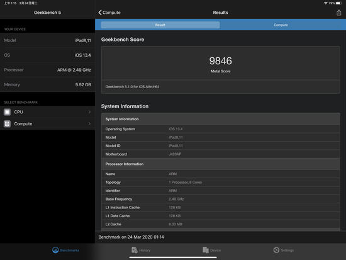Tap the Motherboard J420AP row
Screen dimensions: 346x260
220,154
